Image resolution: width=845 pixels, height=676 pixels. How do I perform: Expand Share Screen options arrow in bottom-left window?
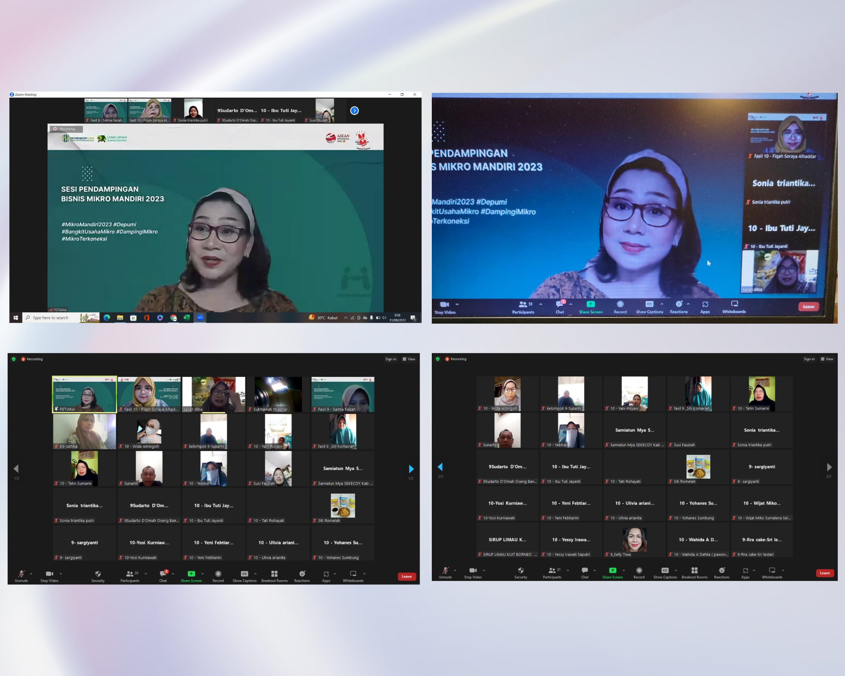tap(203, 574)
